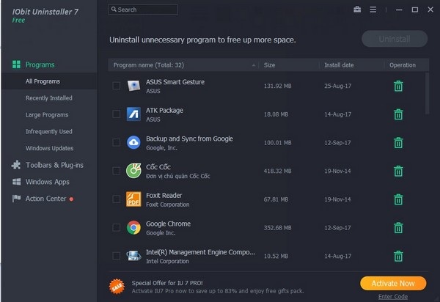Open the toolbox briefcase icon
The height and width of the screenshot is (302, 440).
point(357,10)
